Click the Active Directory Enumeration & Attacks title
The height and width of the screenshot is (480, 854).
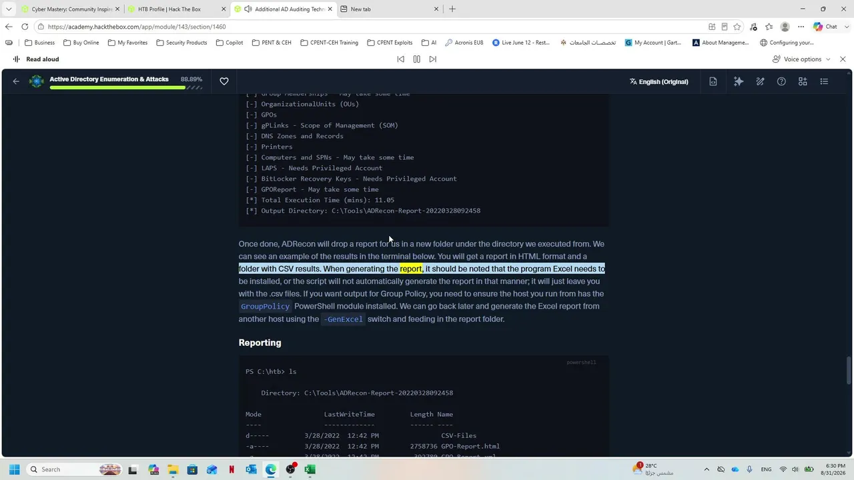point(109,79)
